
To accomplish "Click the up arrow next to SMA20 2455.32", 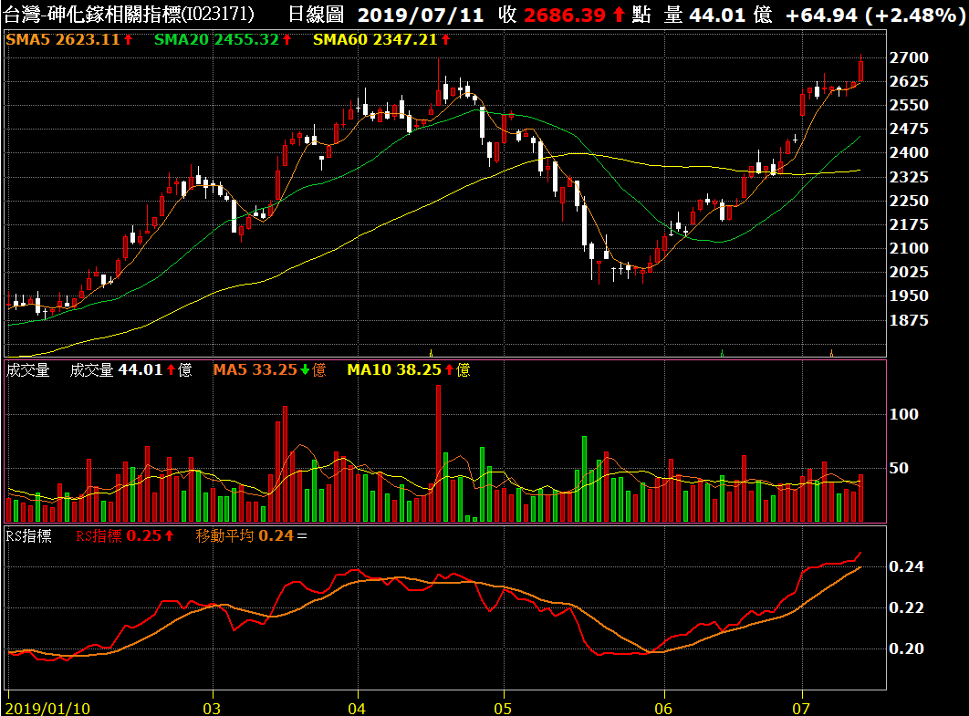I will (287, 40).
